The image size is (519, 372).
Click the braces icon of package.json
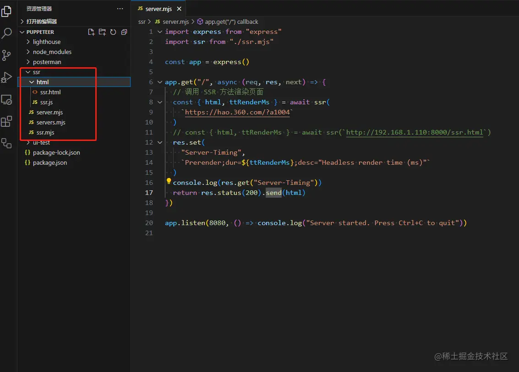click(27, 163)
